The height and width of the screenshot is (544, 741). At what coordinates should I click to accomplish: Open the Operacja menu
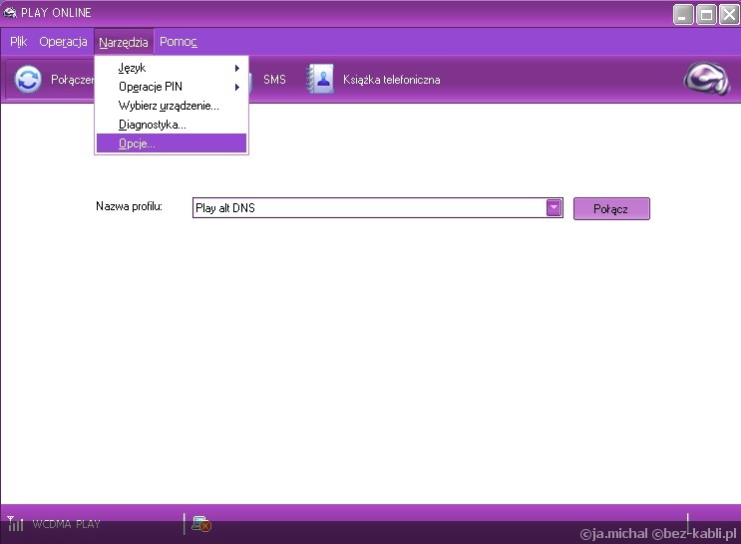(x=63, y=42)
